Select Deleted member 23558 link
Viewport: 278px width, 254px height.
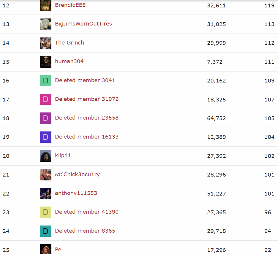[x=87, y=118]
